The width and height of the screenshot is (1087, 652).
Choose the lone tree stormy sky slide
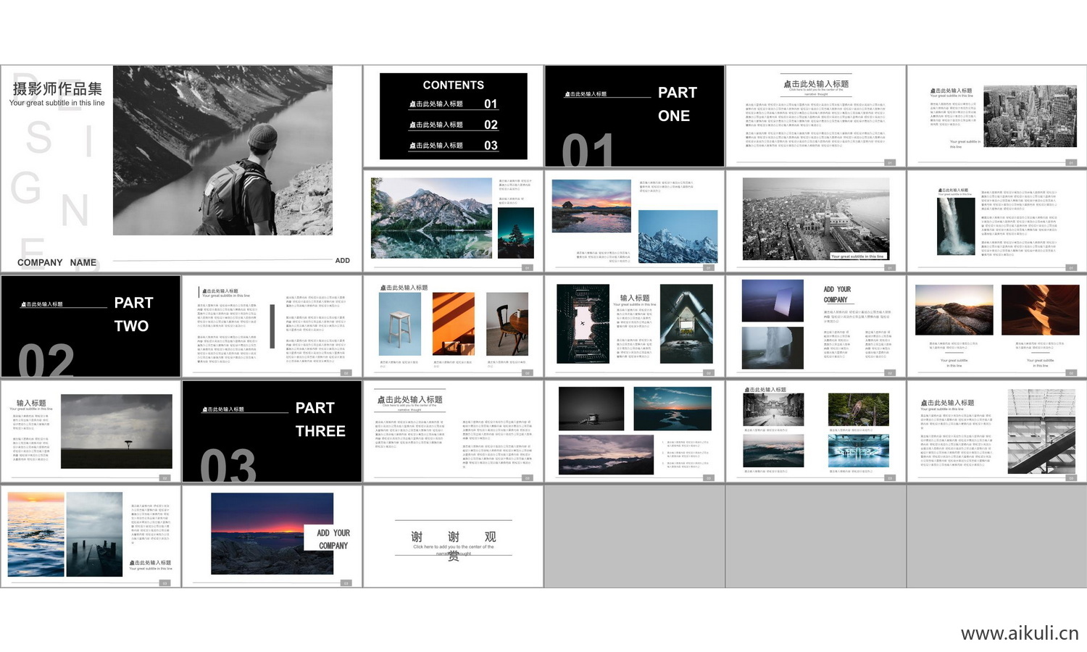tap(91, 431)
